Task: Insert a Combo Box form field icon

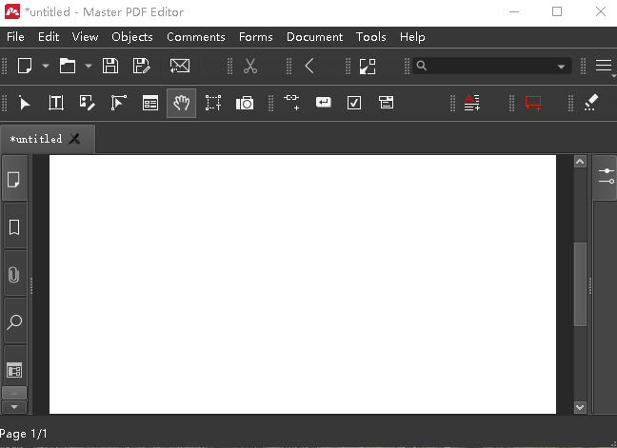Action: [386, 103]
